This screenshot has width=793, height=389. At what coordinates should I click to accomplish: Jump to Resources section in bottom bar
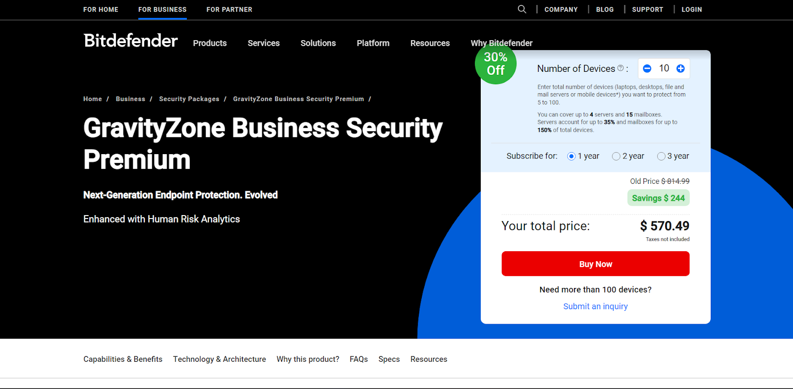pyautogui.click(x=429, y=359)
